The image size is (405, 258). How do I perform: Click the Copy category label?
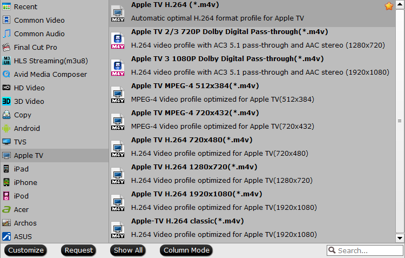click(23, 115)
